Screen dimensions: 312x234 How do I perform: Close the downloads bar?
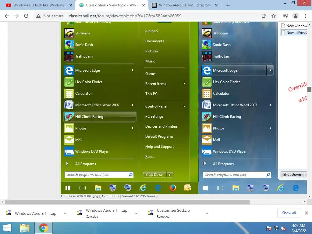coord(307,213)
